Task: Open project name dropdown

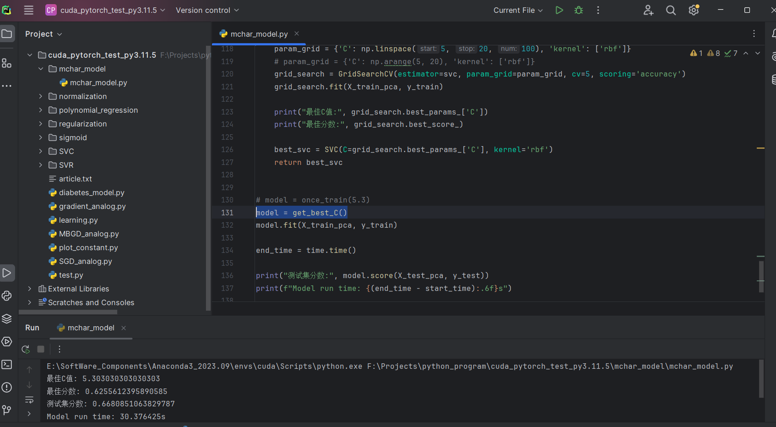Action: (x=105, y=10)
